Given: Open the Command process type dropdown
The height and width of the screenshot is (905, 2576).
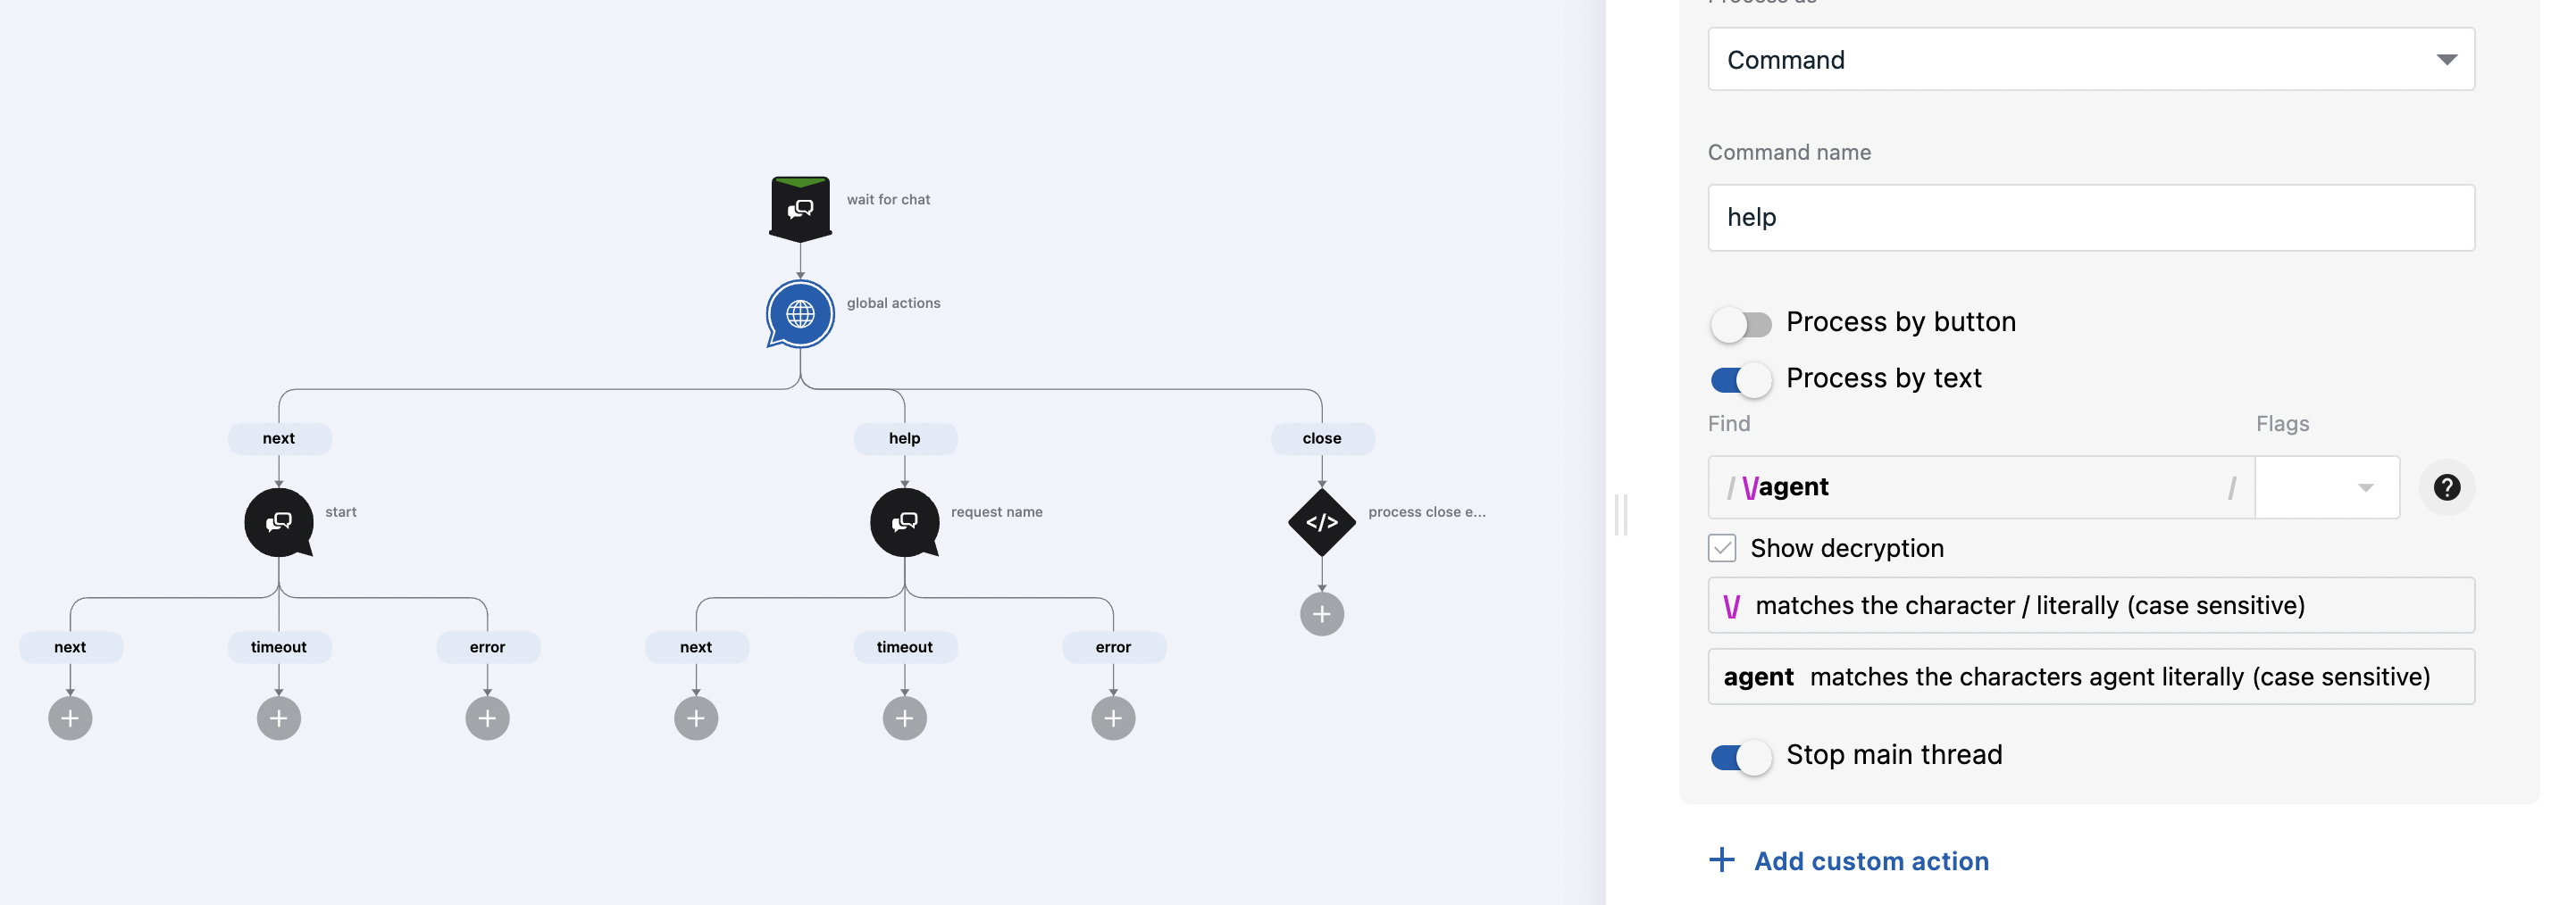Looking at the screenshot, I should point(2091,60).
